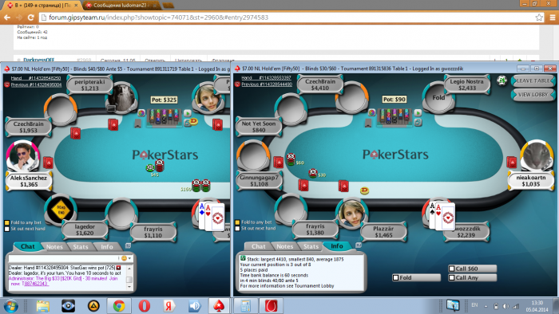This screenshot has height=314, width=559.
Task: Open the Previous hand link on right table
Action: tap(267, 84)
